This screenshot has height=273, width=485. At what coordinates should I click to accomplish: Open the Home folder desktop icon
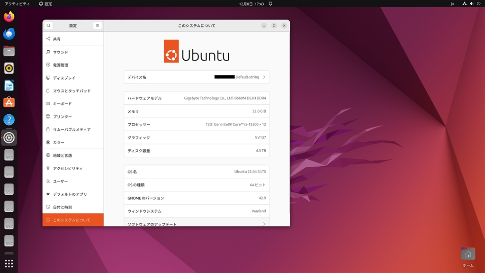(468, 257)
